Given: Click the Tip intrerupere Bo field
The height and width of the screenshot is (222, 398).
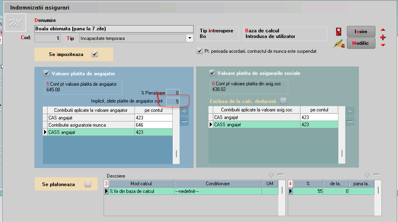Looking at the screenshot, I should pos(218,33).
